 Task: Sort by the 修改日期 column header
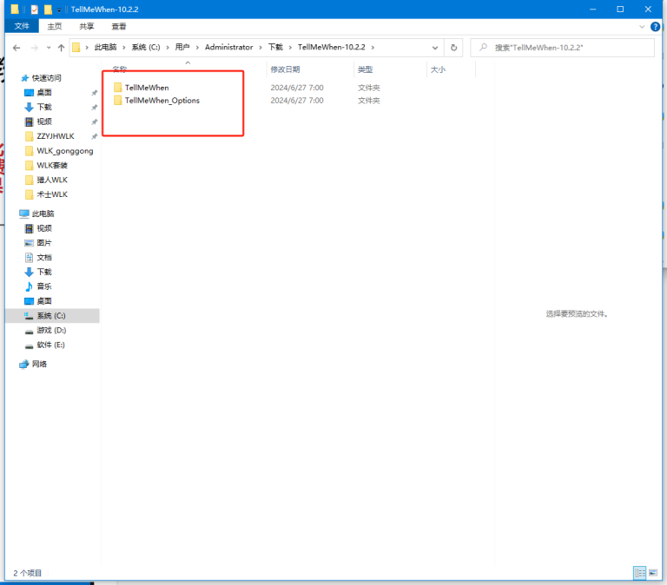285,69
